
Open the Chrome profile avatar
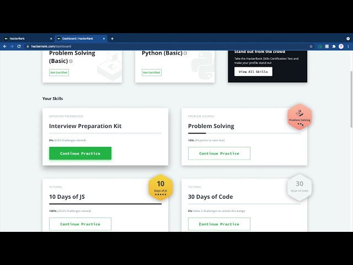point(341,46)
